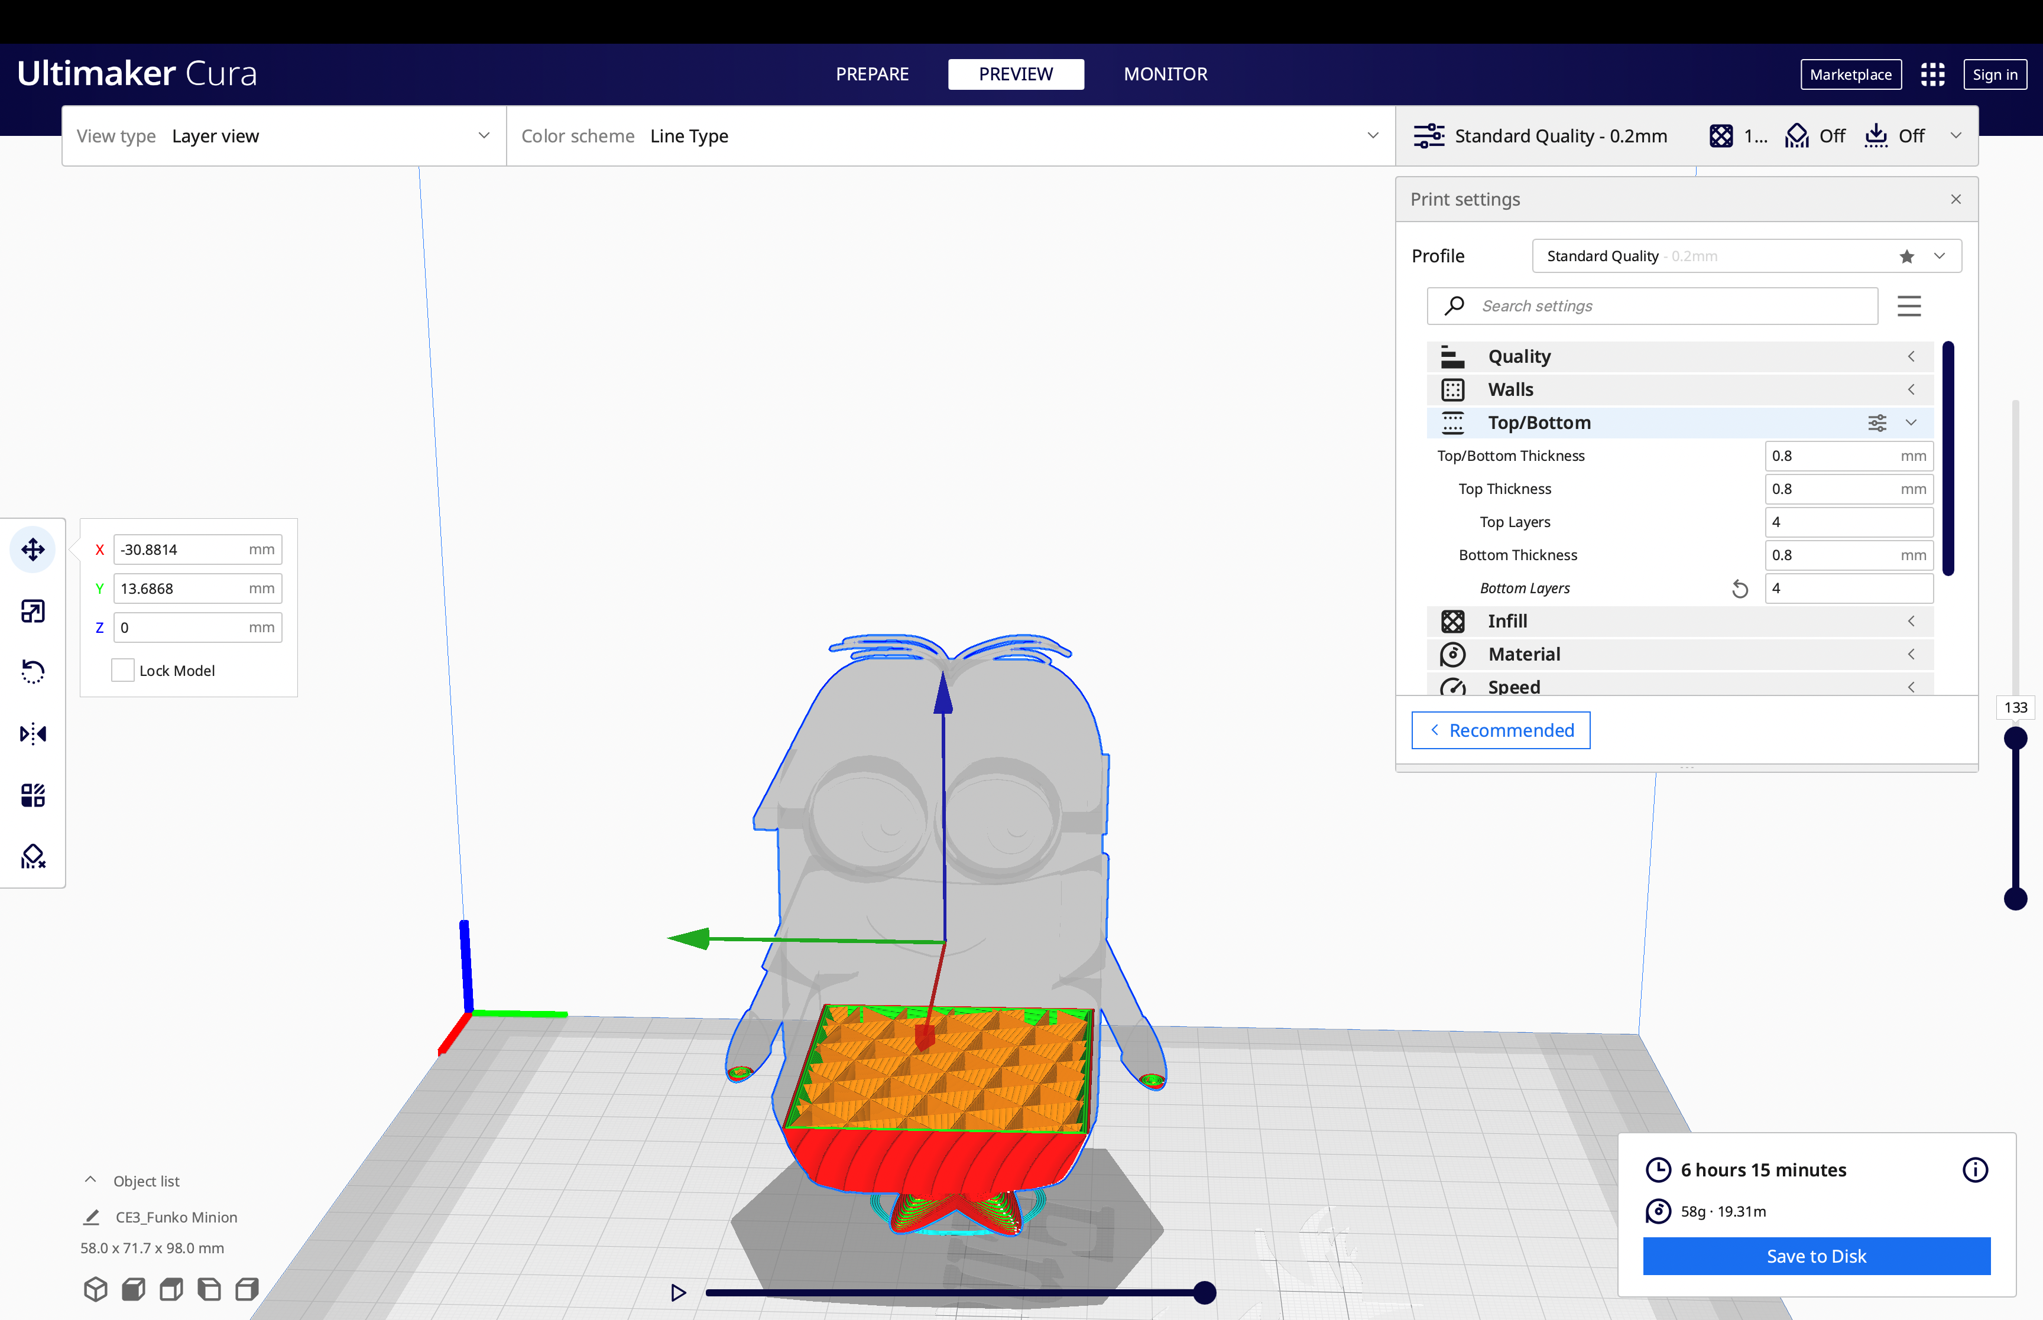The height and width of the screenshot is (1320, 2043).
Task: Click the Top Thickness value field
Action: pos(1849,489)
